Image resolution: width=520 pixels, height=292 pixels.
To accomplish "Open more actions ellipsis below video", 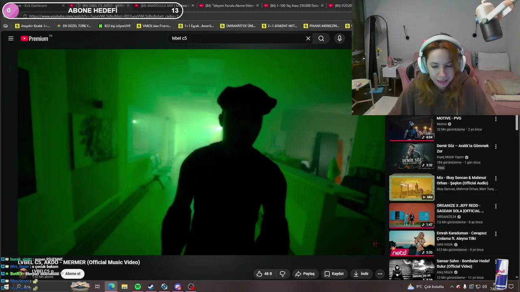I will (x=380, y=274).
